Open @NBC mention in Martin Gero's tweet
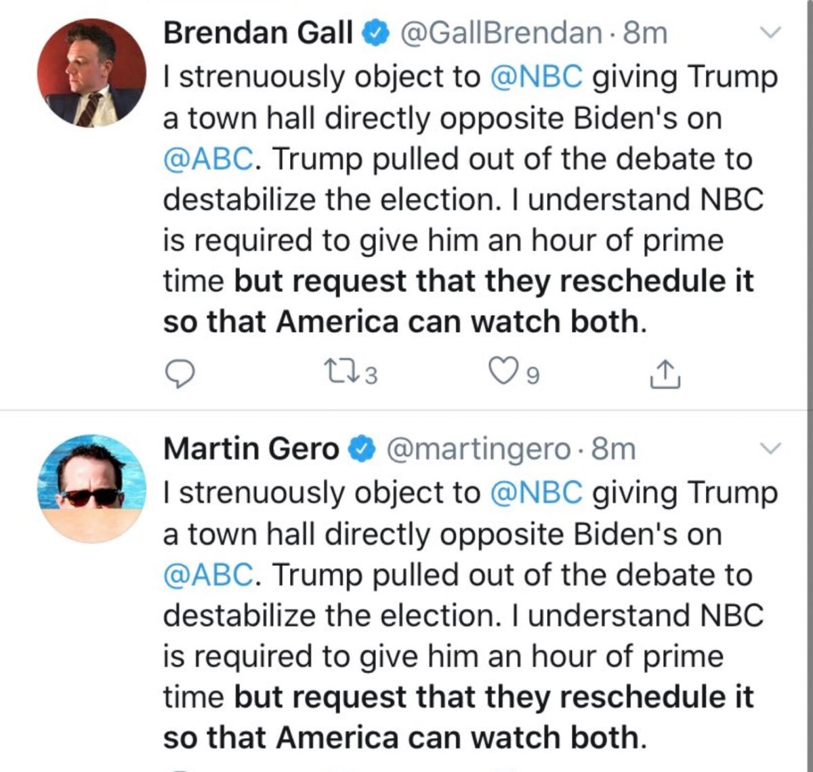 pyautogui.click(x=535, y=493)
